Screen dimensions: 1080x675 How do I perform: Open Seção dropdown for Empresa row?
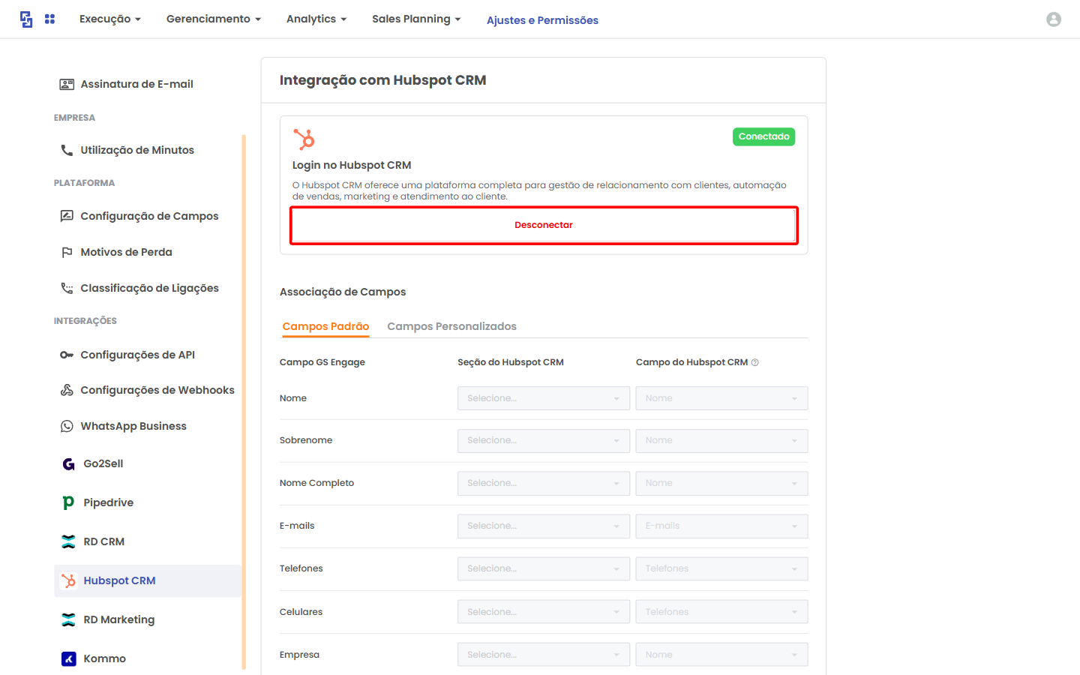544,655
